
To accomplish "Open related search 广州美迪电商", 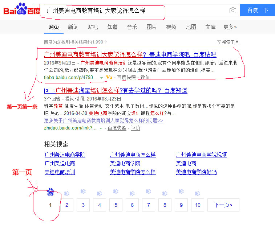I will tap(60, 164).
